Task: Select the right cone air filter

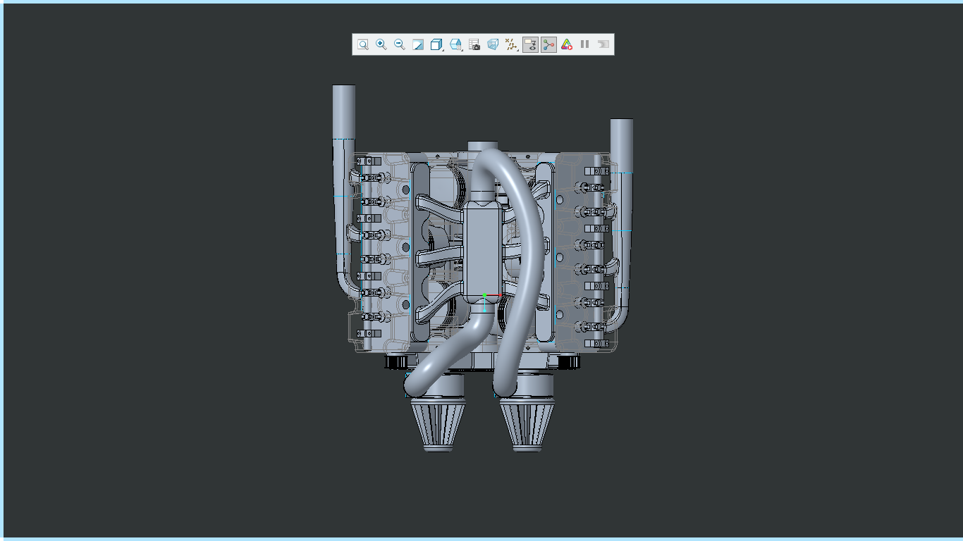Action: tap(528, 424)
